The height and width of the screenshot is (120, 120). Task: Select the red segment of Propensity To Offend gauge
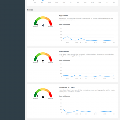tap(50, 95)
